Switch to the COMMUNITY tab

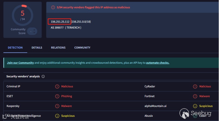click(x=82, y=48)
